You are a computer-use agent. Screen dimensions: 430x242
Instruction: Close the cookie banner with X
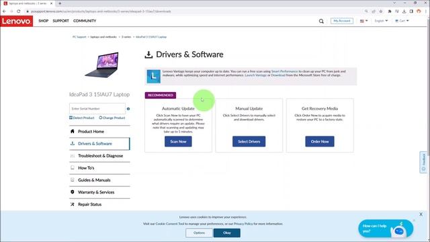[x=421, y=214]
